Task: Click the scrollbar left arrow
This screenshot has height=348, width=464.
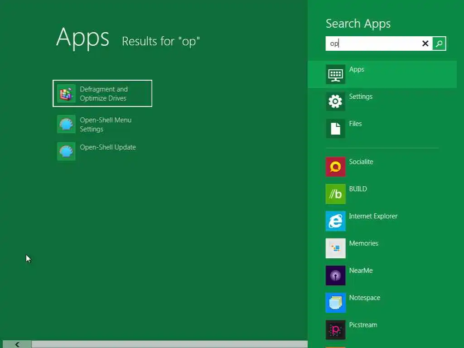Action: (x=17, y=344)
